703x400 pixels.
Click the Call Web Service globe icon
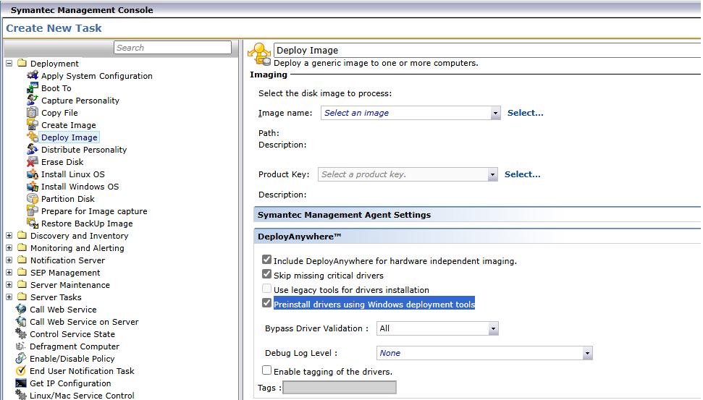coord(21,310)
